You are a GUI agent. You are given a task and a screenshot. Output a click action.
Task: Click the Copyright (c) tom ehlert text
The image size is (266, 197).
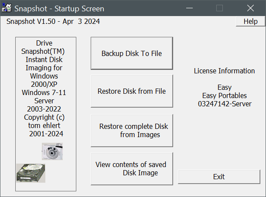click(44, 121)
